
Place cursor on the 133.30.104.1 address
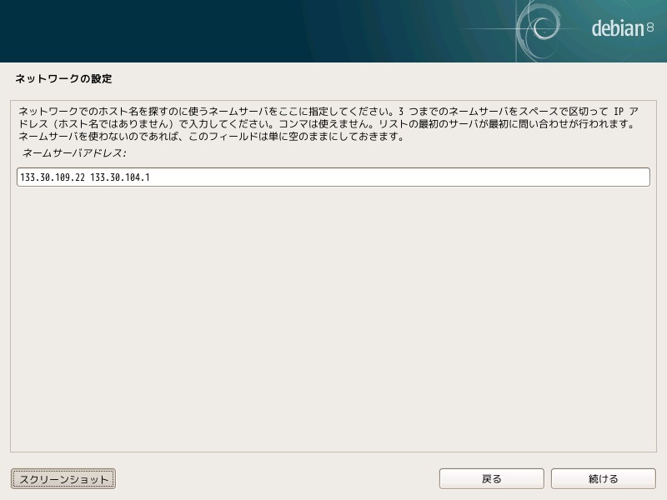(120, 177)
